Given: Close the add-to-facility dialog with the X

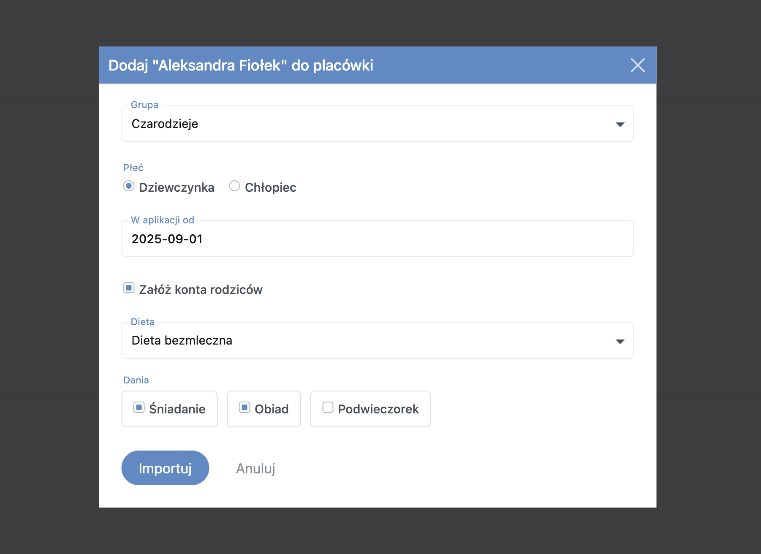Looking at the screenshot, I should [x=638, y=65].
